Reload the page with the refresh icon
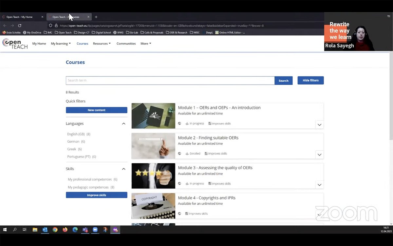The image size is (393, 246). click(x=20, y=26)
